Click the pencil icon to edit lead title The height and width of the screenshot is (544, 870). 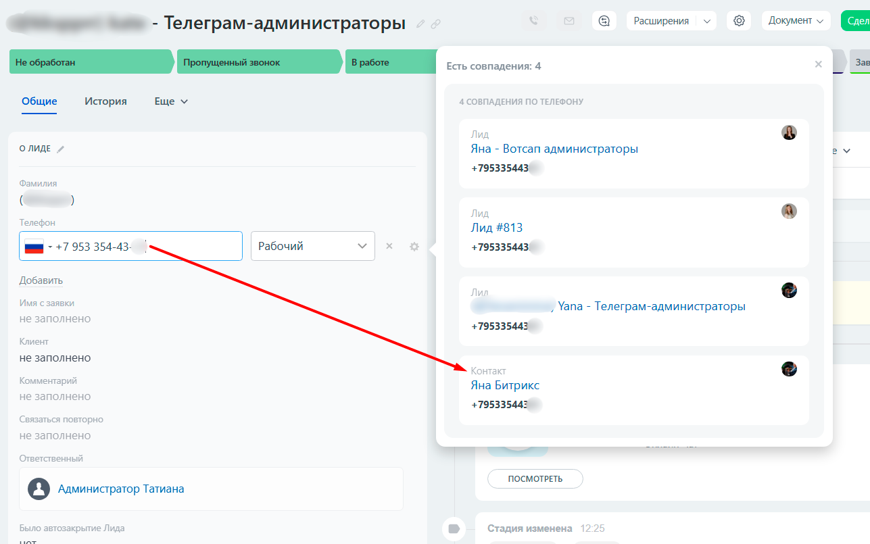tap(420, 24)
